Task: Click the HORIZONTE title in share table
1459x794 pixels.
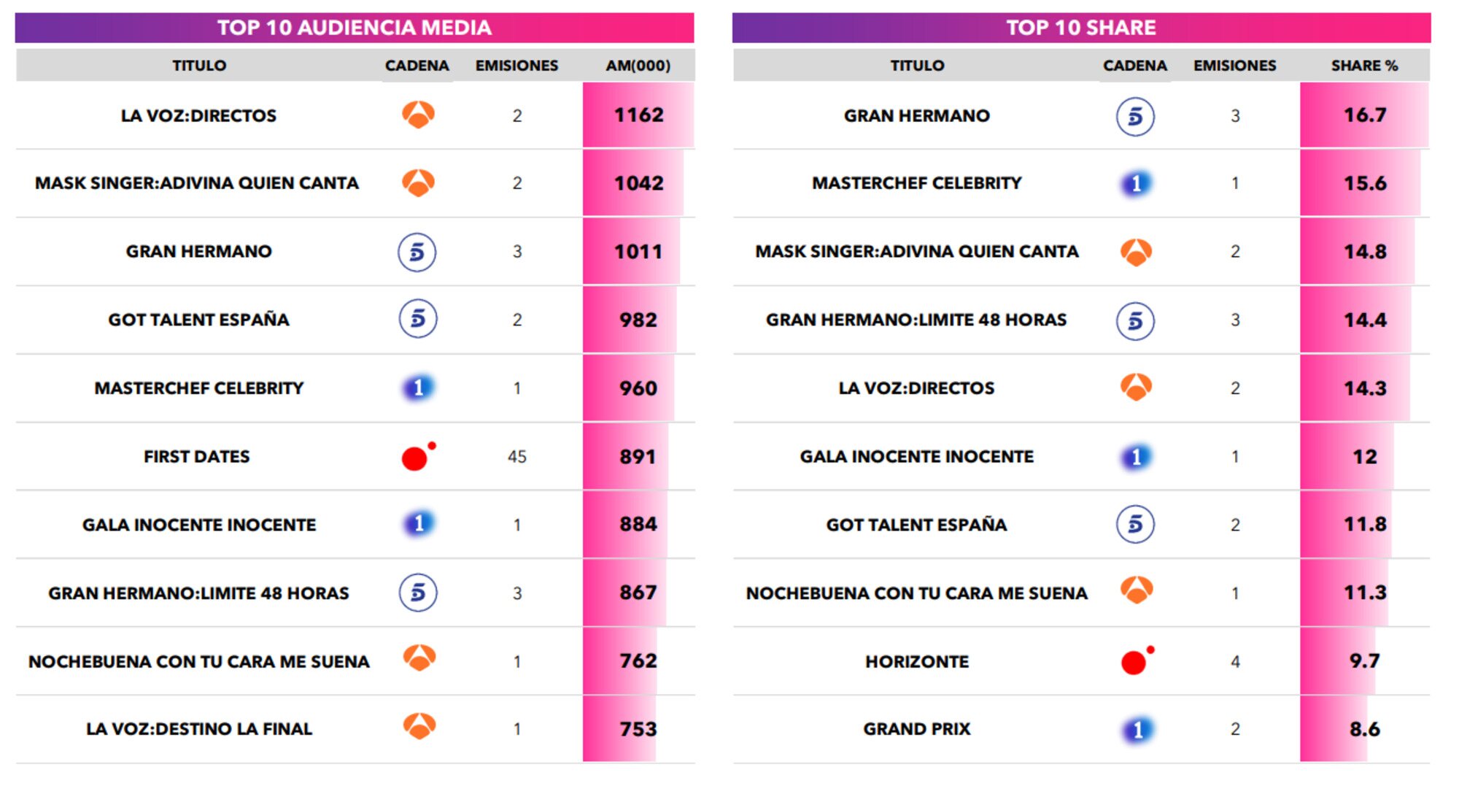Action: coord(917,662)
